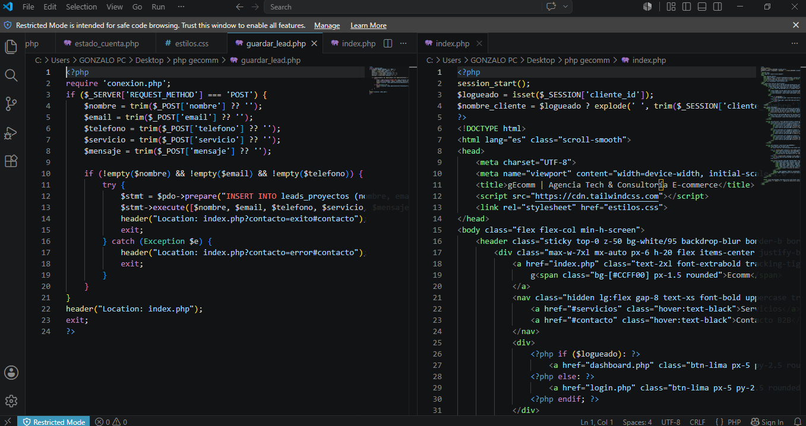Change the UTF-8 encoding selector
This screenshot has height=426, width=806.
(671, 422)
